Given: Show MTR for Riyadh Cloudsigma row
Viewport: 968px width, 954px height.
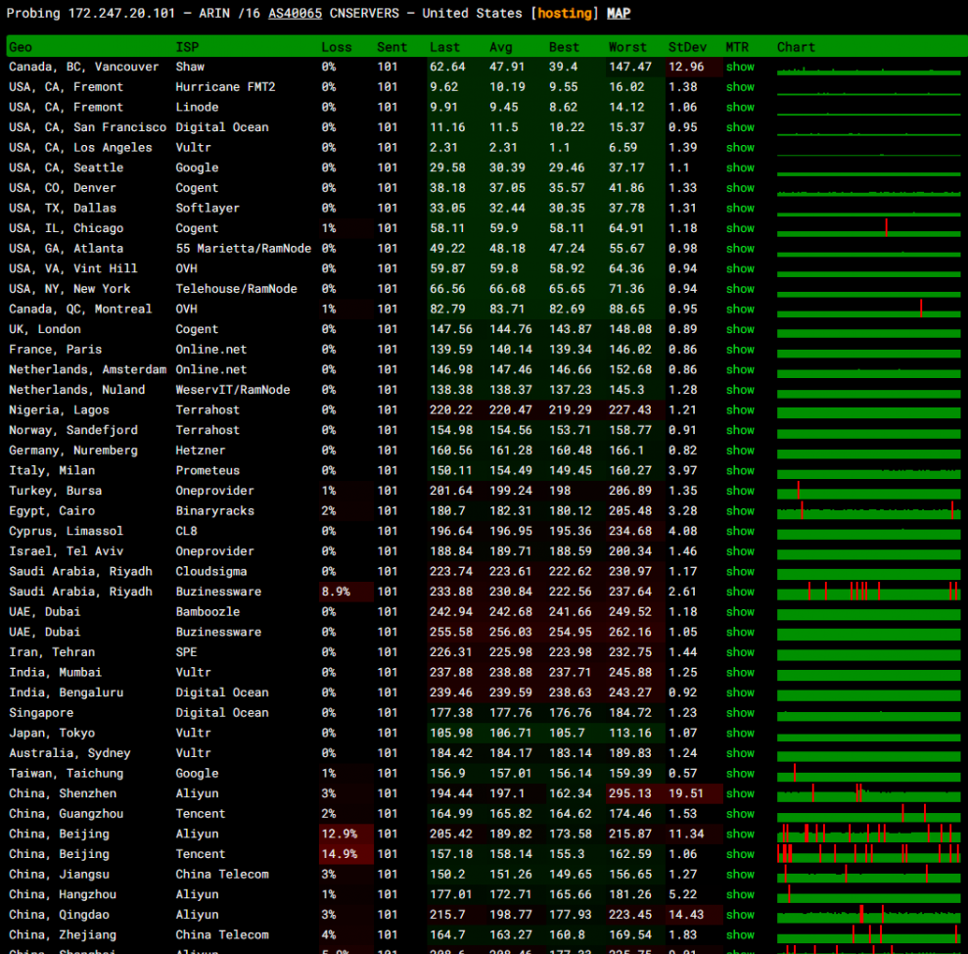Looking at the screenshot, I should click(740, 572).
